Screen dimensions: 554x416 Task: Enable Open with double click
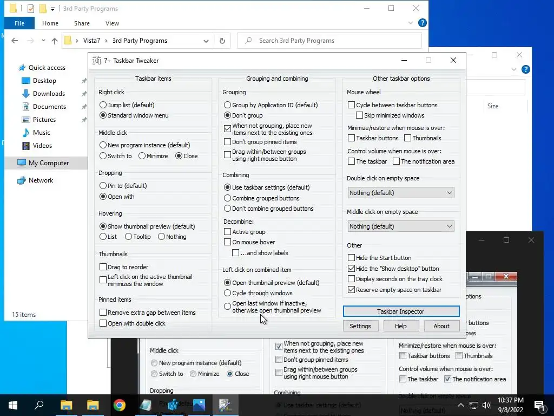tap(103, 323)
